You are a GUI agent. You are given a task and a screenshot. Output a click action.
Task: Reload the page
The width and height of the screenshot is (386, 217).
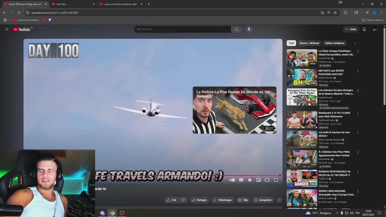click(19, 13)
